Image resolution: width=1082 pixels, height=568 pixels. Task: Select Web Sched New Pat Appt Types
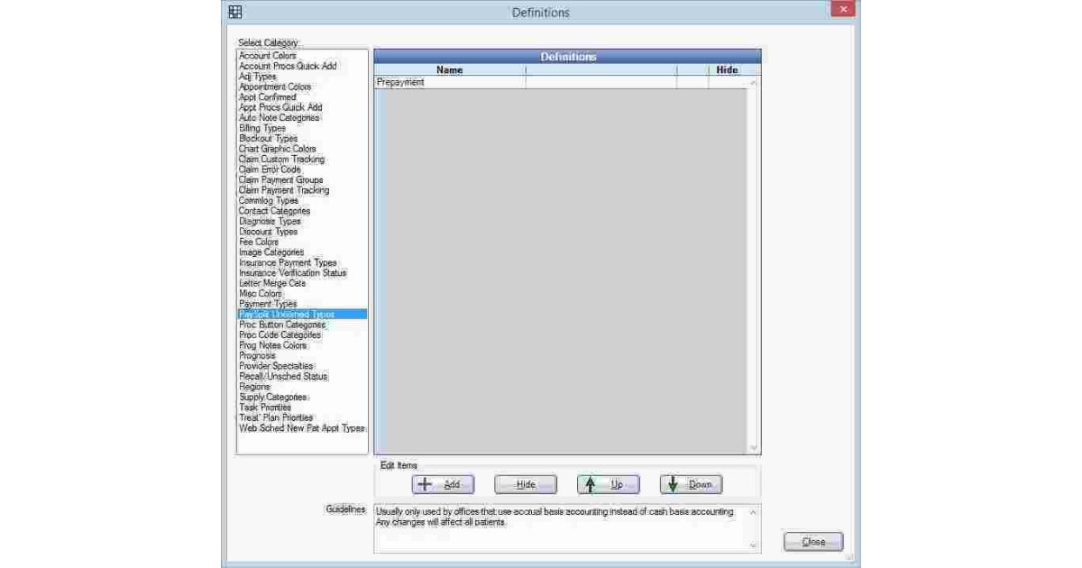[x=301, y=428]
